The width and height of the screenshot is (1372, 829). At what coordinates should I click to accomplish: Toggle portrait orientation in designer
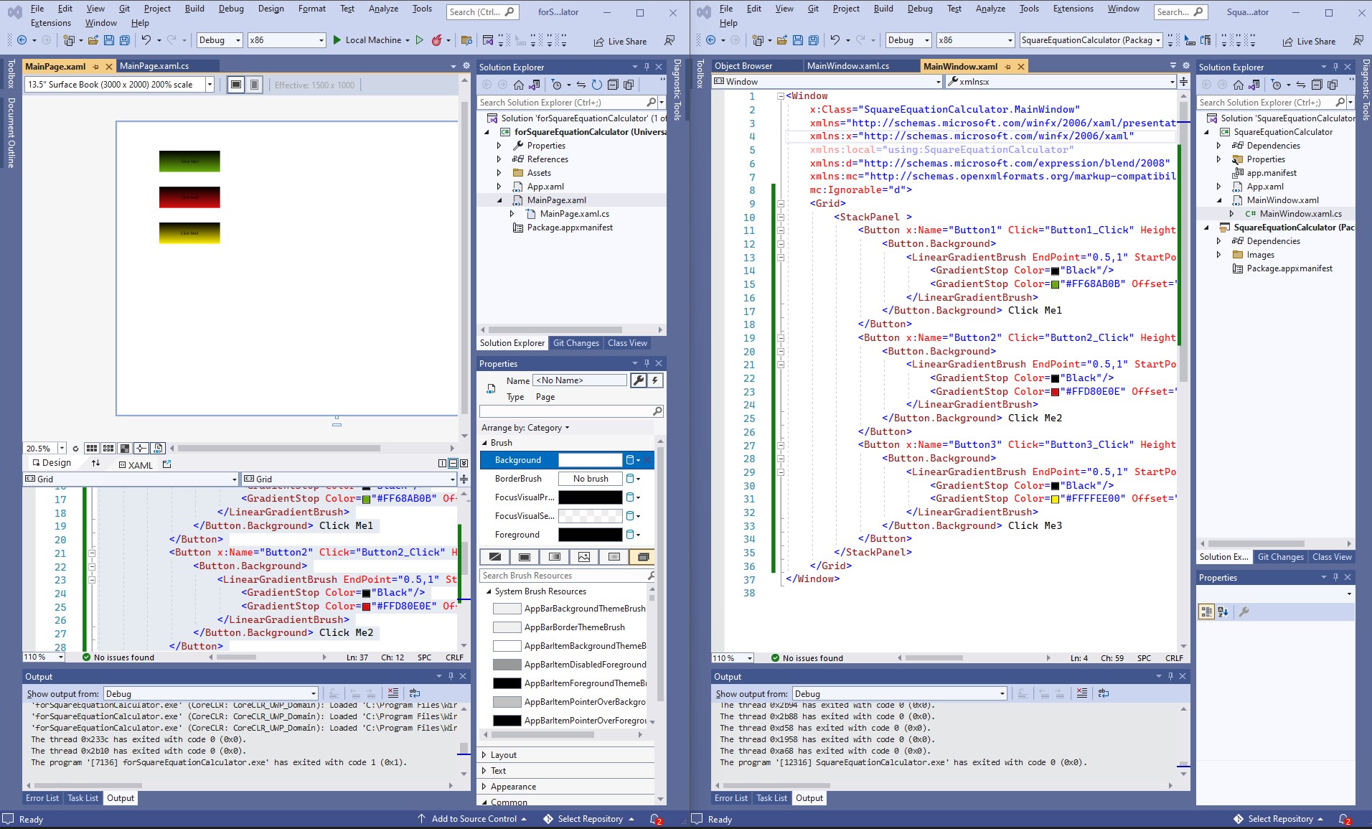tap(254, 85)
